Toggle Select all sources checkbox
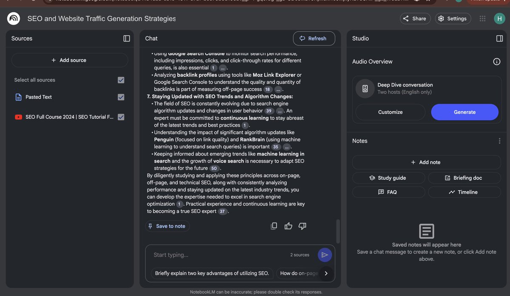This screenshot has width=510, height=296. pos(121,80)
